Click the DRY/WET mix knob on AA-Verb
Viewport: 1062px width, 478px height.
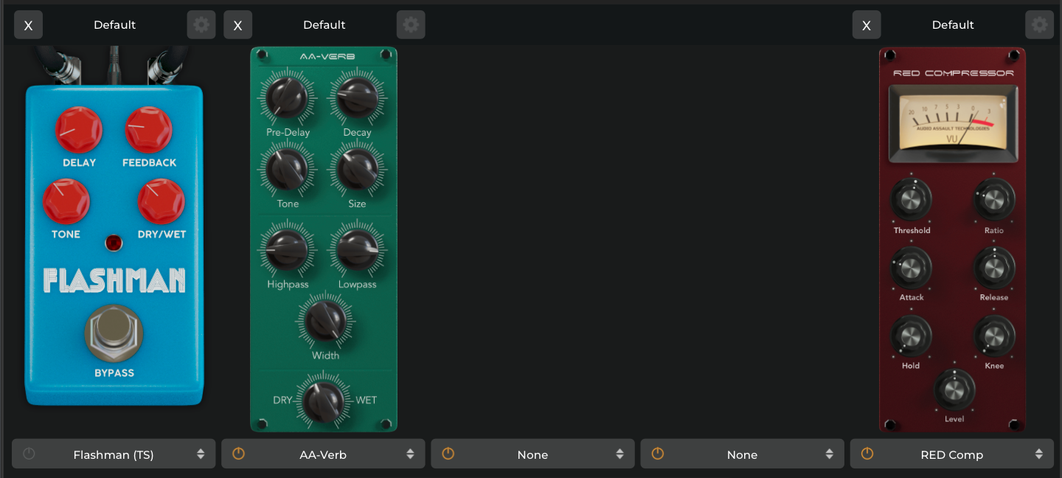pyautogui.click(x=324, y=401)
